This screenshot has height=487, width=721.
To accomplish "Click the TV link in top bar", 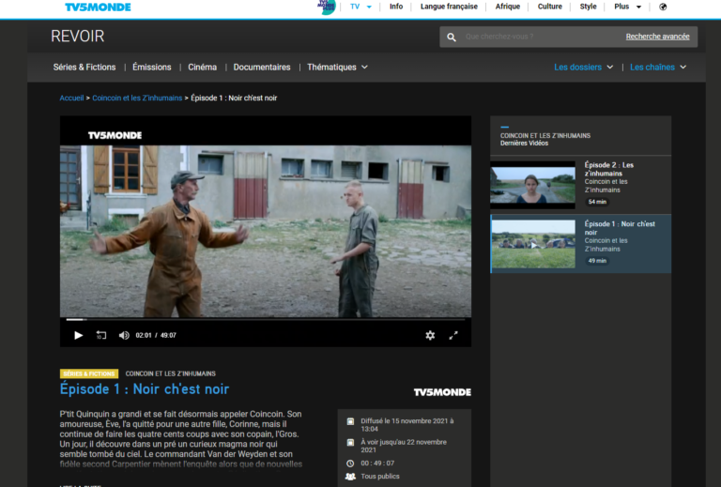I will [355, 7].
